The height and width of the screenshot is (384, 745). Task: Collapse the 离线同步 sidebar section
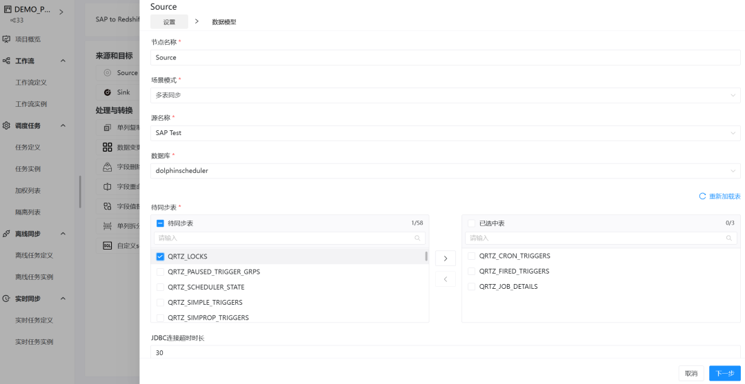coord(63,234)
